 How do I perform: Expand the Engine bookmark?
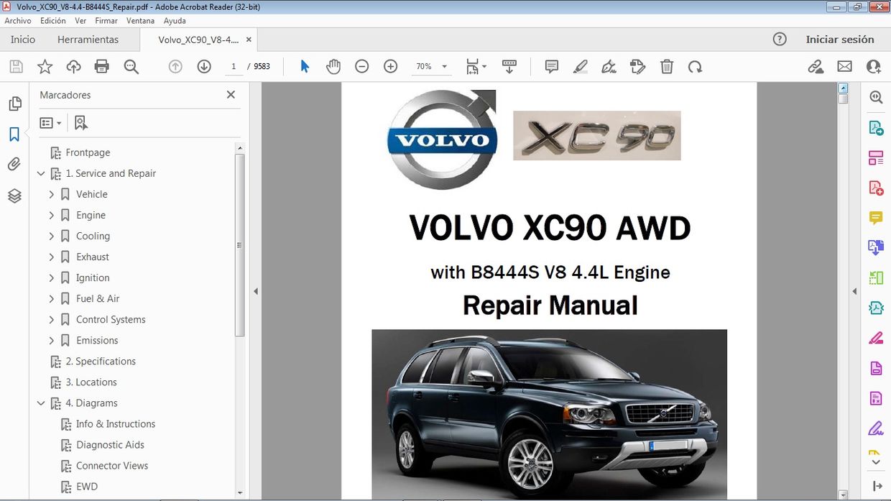51,215
